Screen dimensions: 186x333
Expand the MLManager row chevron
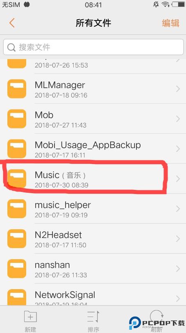click(x=178, y=89)
